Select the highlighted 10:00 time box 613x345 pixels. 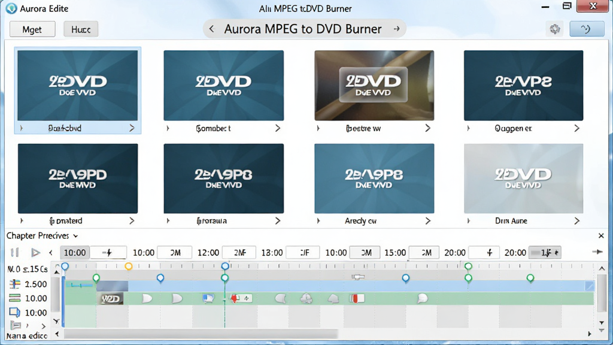[75, 253]
